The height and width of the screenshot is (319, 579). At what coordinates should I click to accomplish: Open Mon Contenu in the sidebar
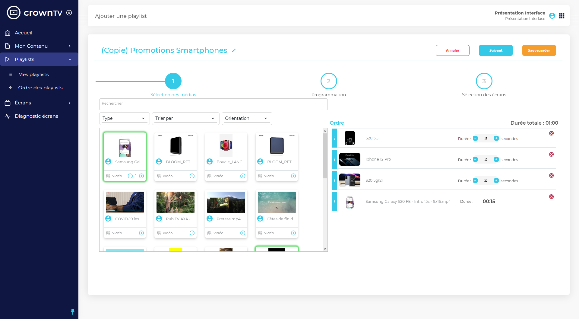pos(31,46)
